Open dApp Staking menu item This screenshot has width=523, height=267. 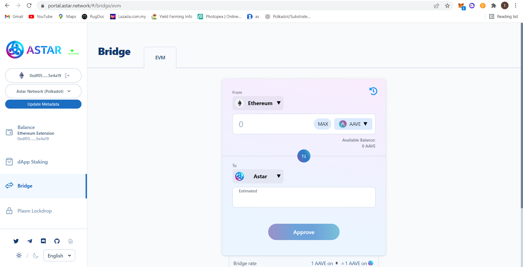tap(32, 162)
